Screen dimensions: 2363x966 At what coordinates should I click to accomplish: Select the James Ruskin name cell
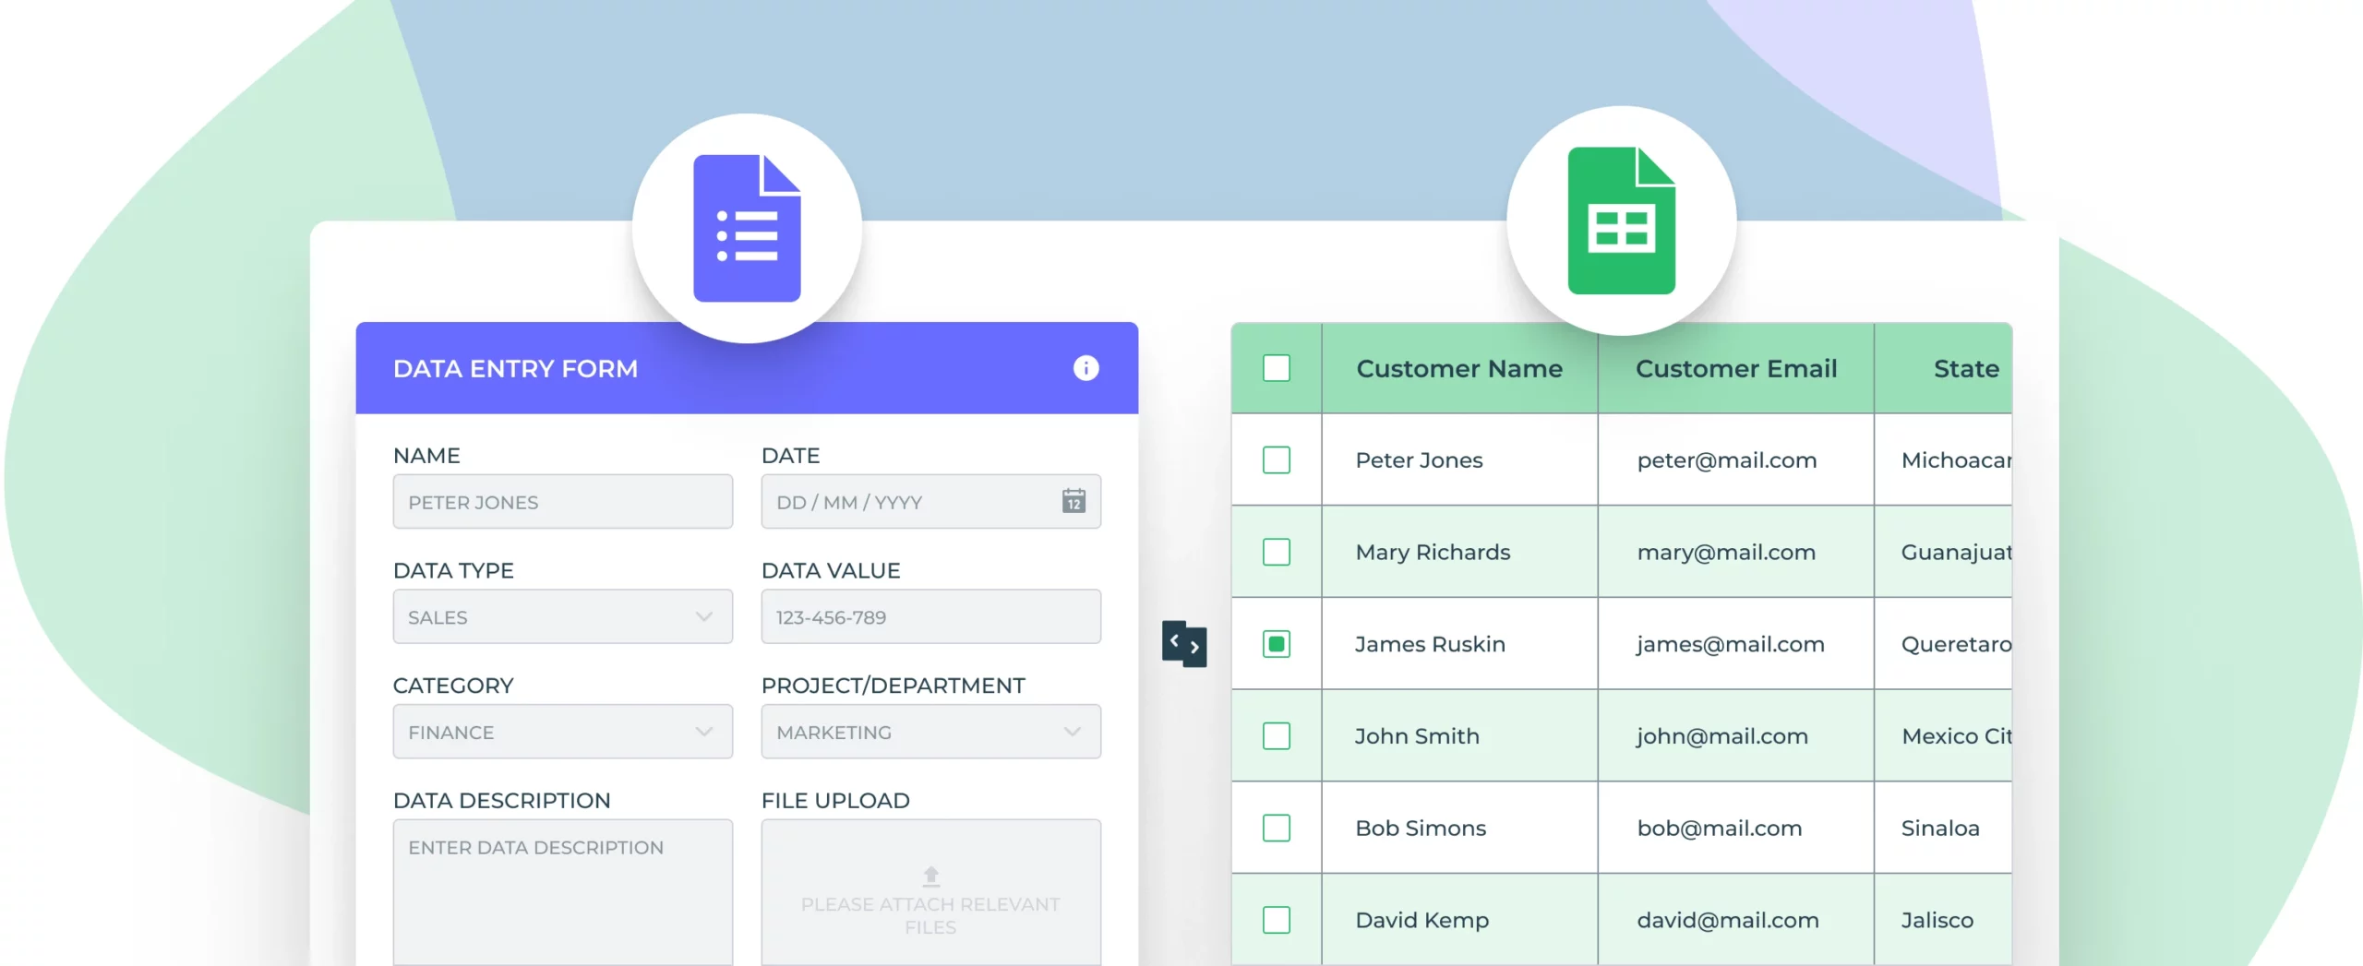(1459, 644)
